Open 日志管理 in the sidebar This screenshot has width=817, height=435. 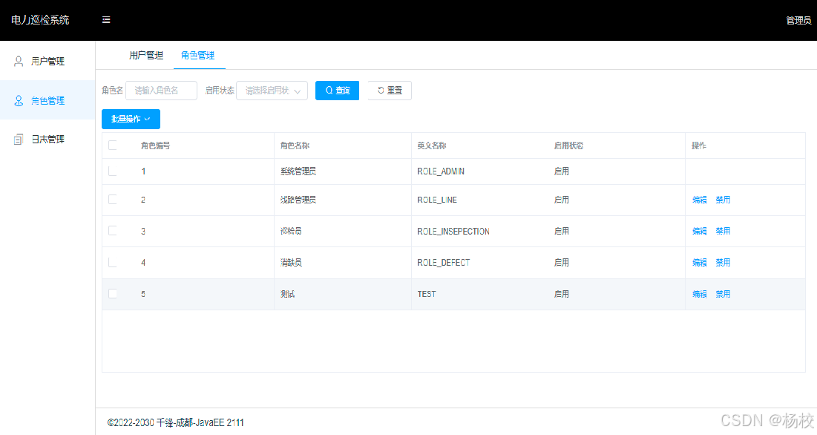47,139
